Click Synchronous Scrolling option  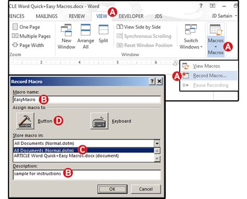pyautogui.click(x=144, y=36)
